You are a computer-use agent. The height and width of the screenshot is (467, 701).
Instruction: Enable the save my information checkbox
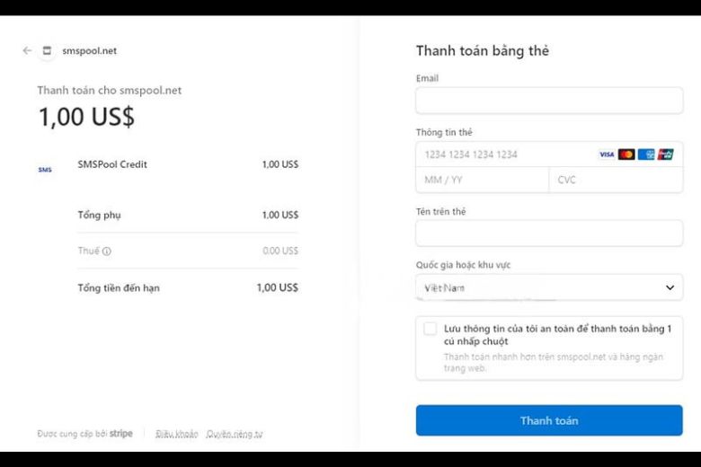pyautogui.click(x=430, y=329)
